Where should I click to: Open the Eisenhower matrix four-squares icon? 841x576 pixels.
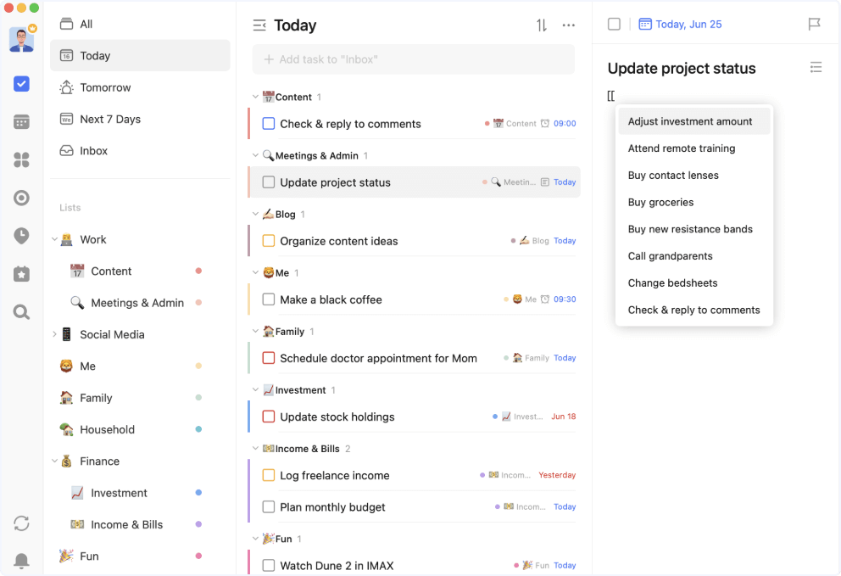(x=22, y=160)
